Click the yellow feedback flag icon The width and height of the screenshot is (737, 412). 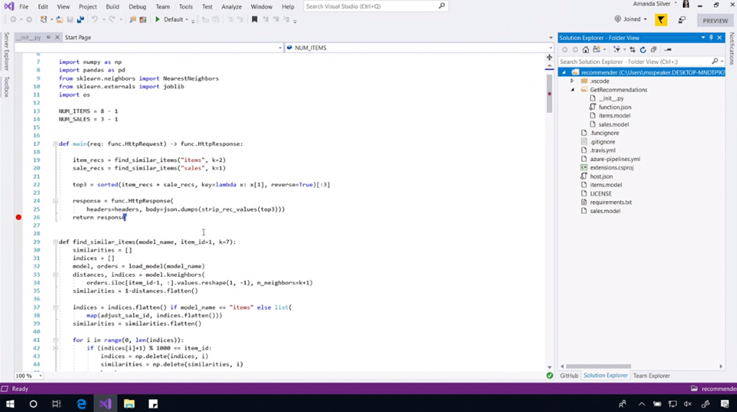point(661,19)
